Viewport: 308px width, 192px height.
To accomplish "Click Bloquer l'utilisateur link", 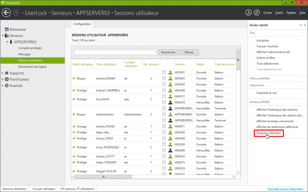I will pos(269,133).
